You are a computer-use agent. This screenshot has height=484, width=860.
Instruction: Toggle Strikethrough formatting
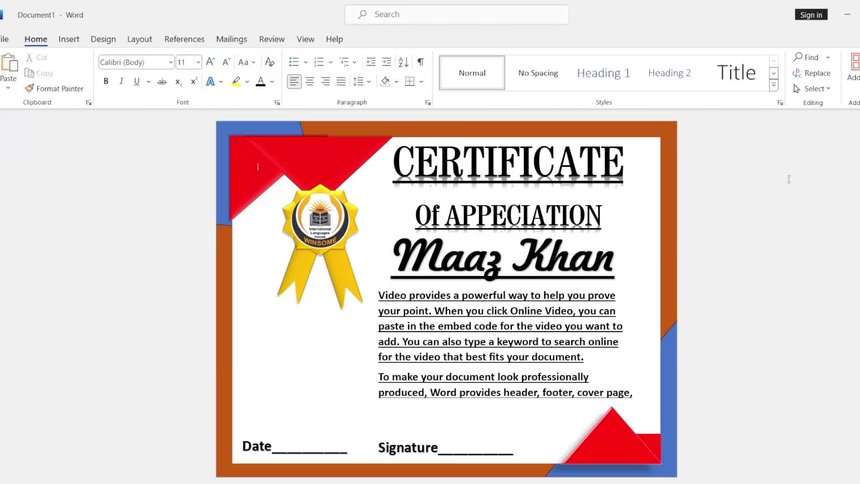pyautogui.click(x=162, y=82)
